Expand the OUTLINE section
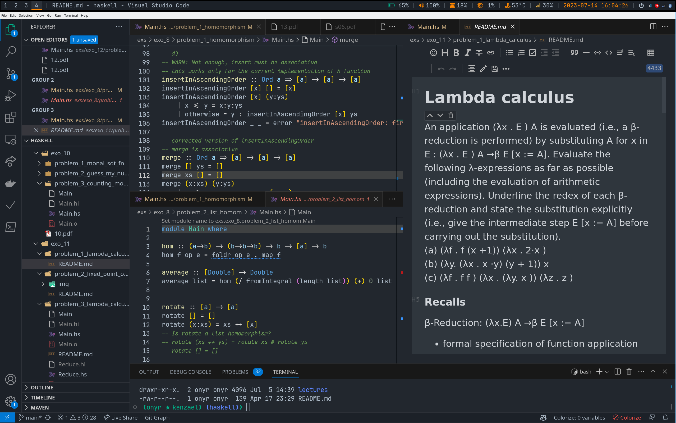 42,388
